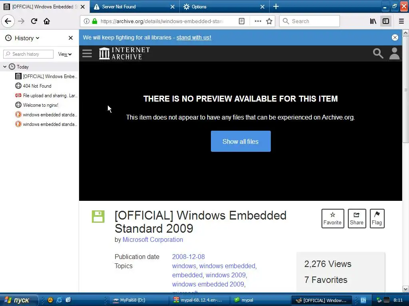The height and width of the screenshot is (306, 409).
Task: Open the browser hamburger menu
Action: coord(401,22)
